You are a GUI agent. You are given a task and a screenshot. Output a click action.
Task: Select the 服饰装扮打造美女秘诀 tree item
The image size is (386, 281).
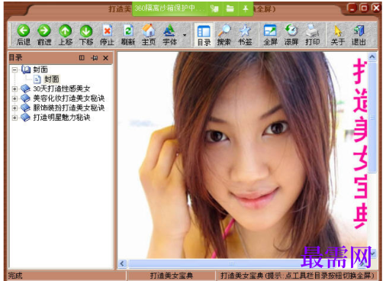click(x=69, y=108)
